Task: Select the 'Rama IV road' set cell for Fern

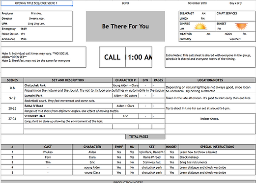Action: tap(152, 157)
